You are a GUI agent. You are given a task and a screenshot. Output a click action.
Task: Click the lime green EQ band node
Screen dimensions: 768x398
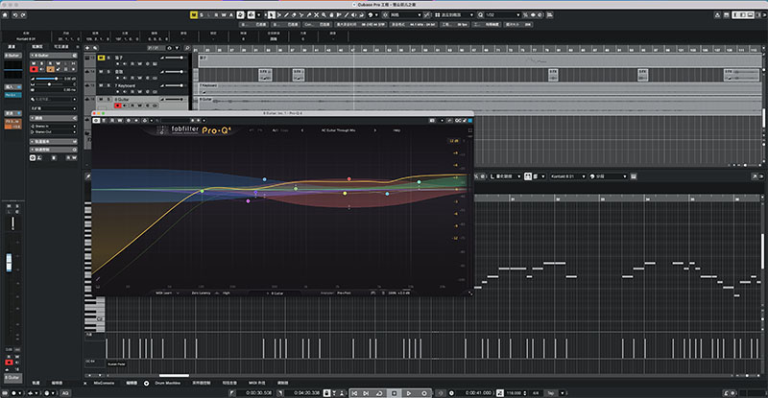(x=202, y=191)
